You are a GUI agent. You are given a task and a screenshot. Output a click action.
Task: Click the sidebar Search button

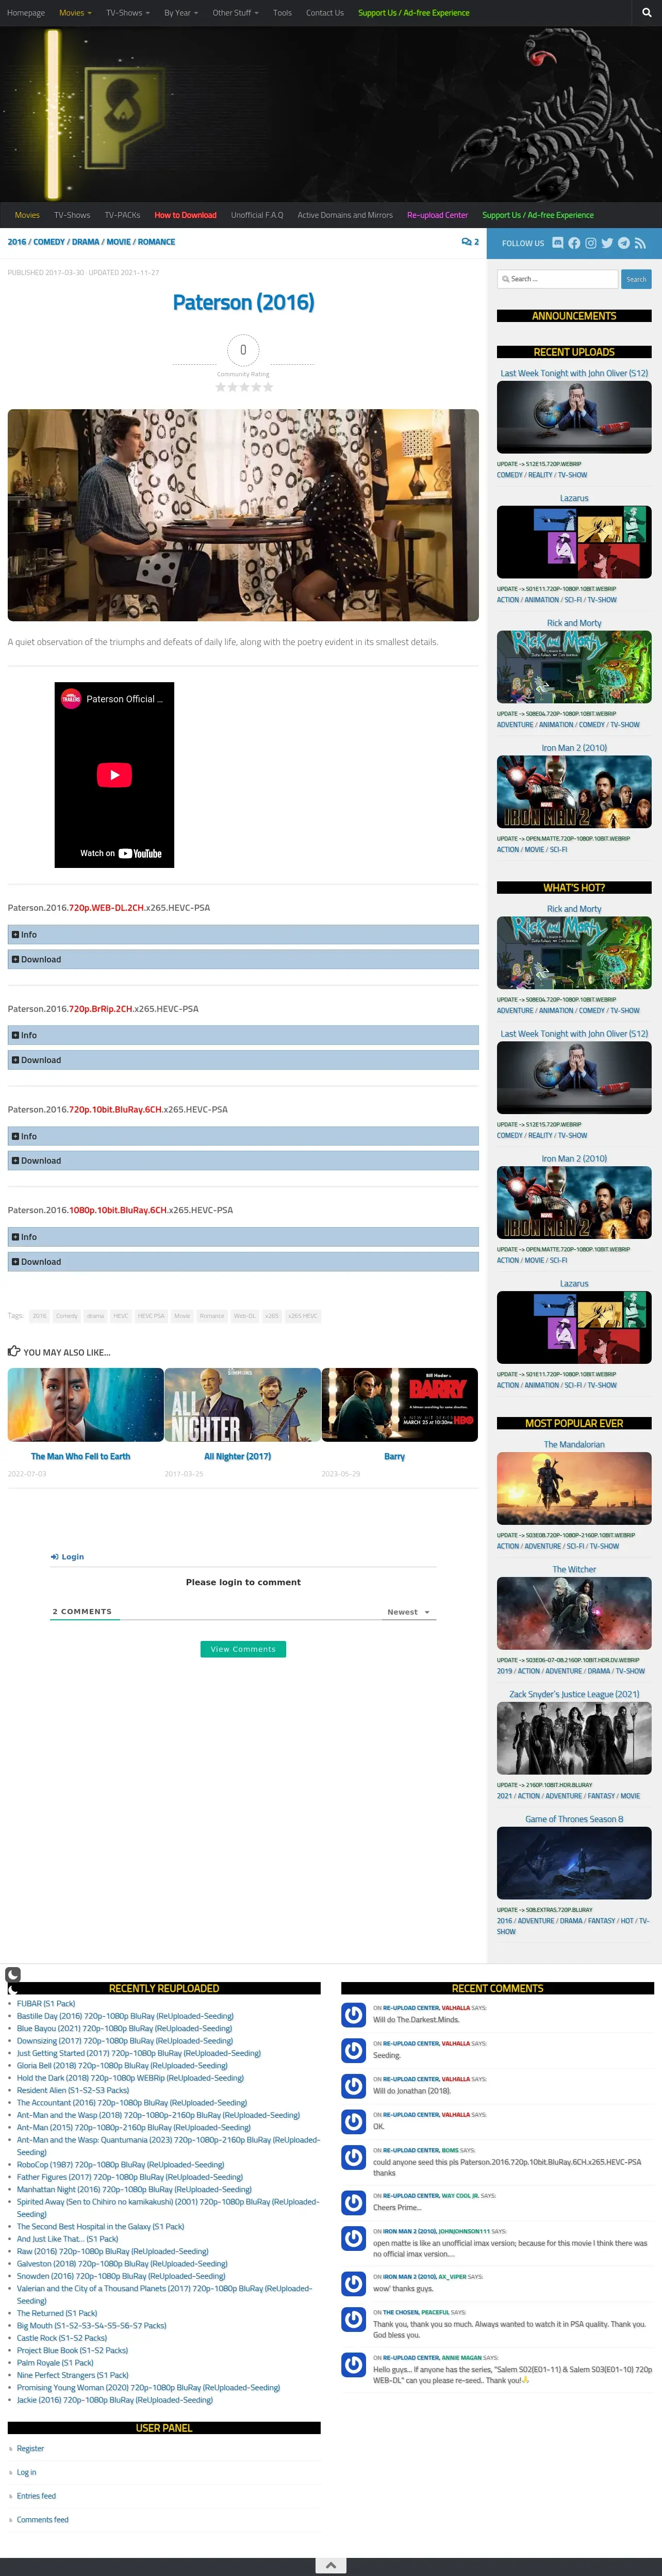636,279
